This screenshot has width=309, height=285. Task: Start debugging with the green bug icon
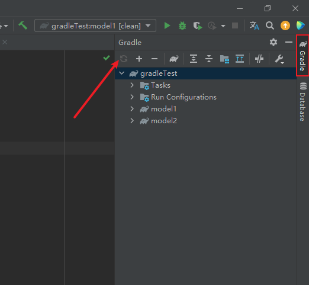click(182, 25)
